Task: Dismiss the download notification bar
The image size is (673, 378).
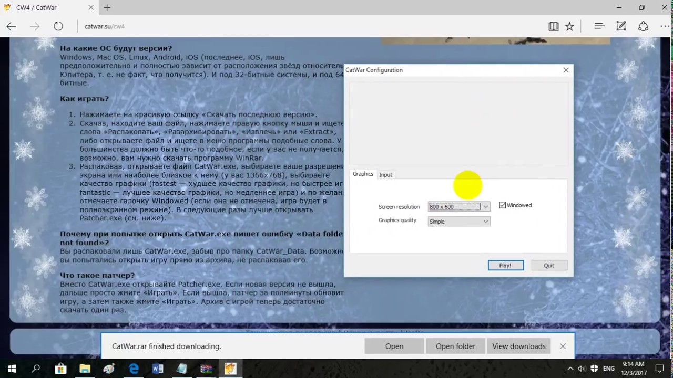Action: (563, 346)
